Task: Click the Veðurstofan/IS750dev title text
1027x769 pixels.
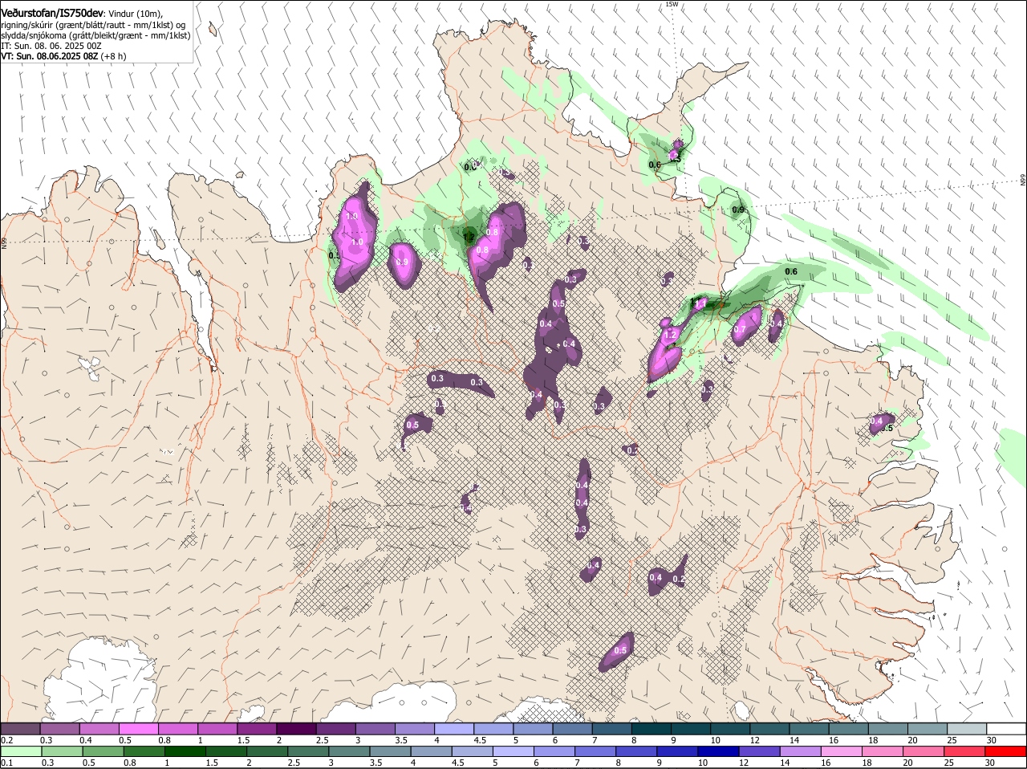Action: [x=52, y=14]
